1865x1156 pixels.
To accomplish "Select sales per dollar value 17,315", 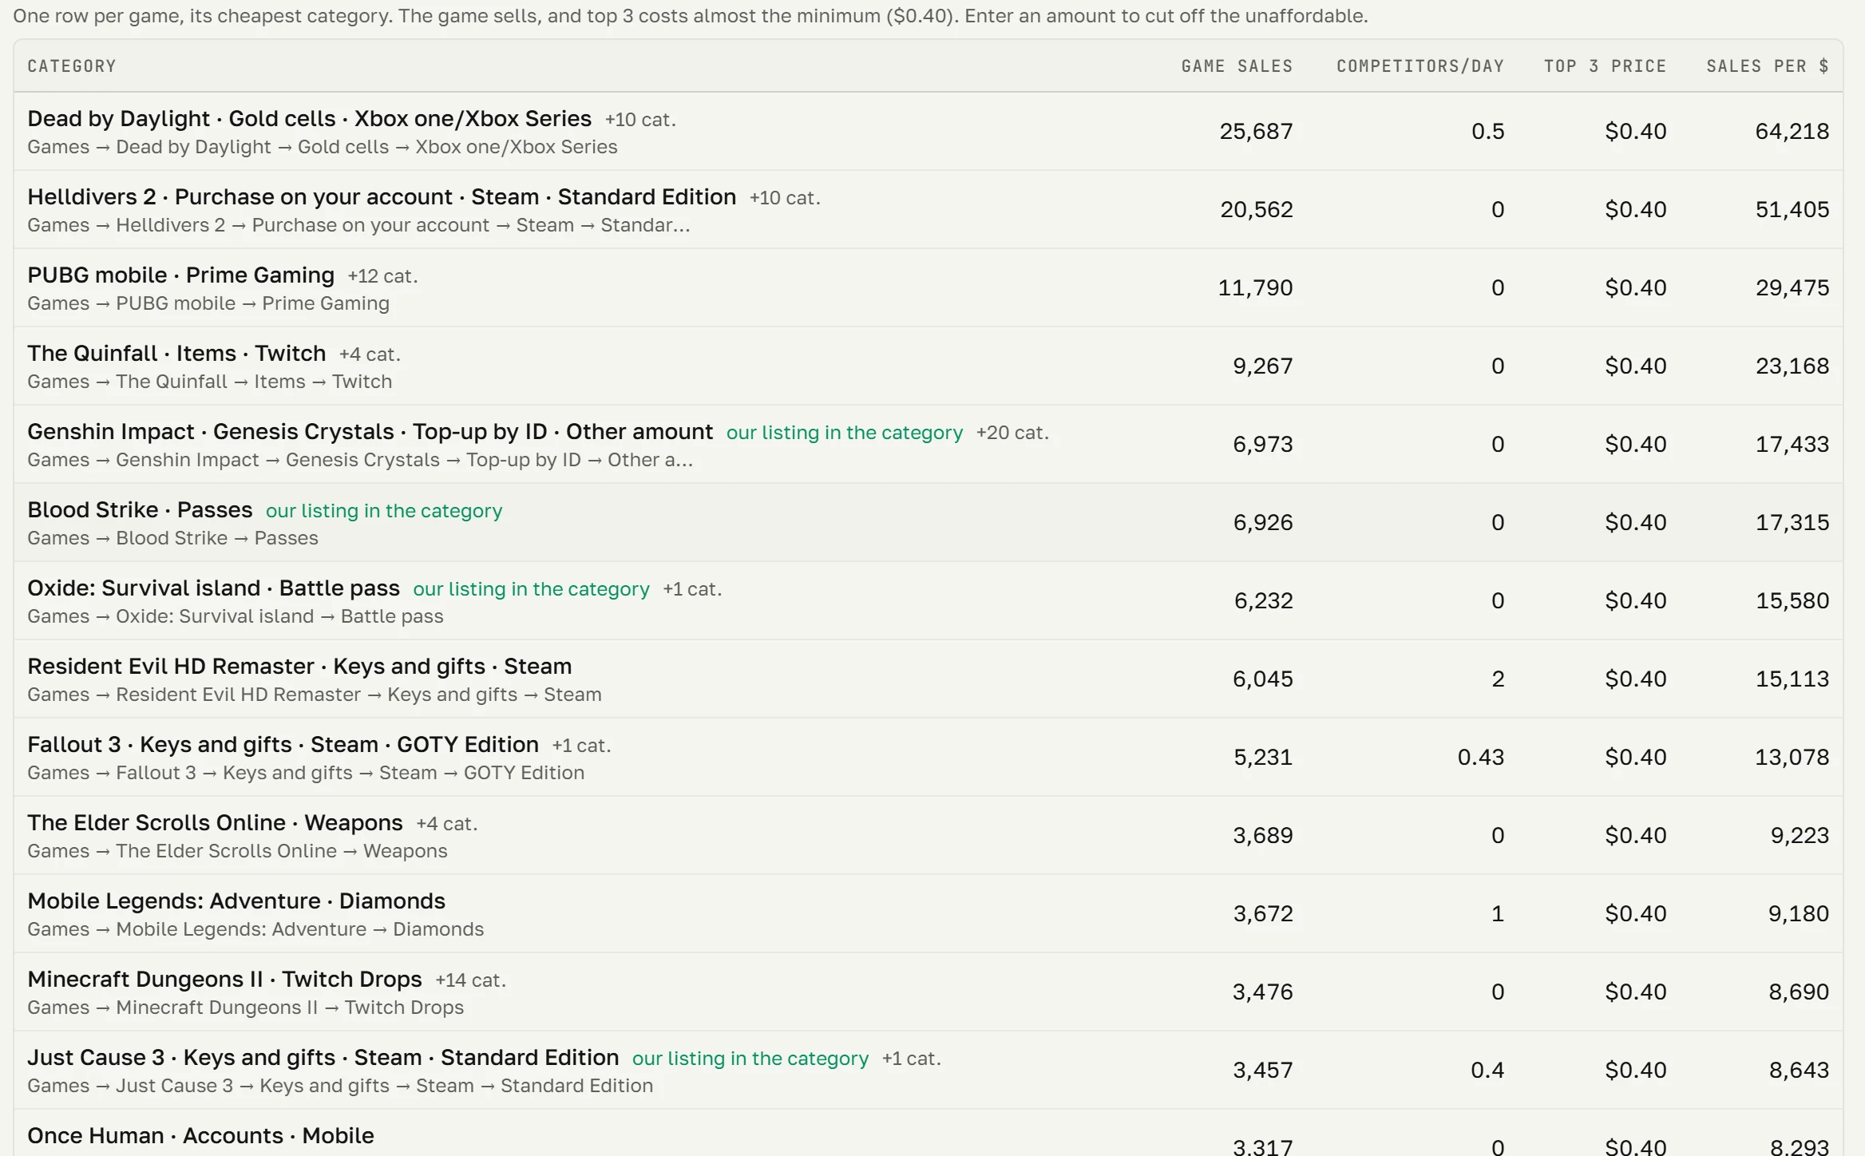I will (x=1792, y=522).
